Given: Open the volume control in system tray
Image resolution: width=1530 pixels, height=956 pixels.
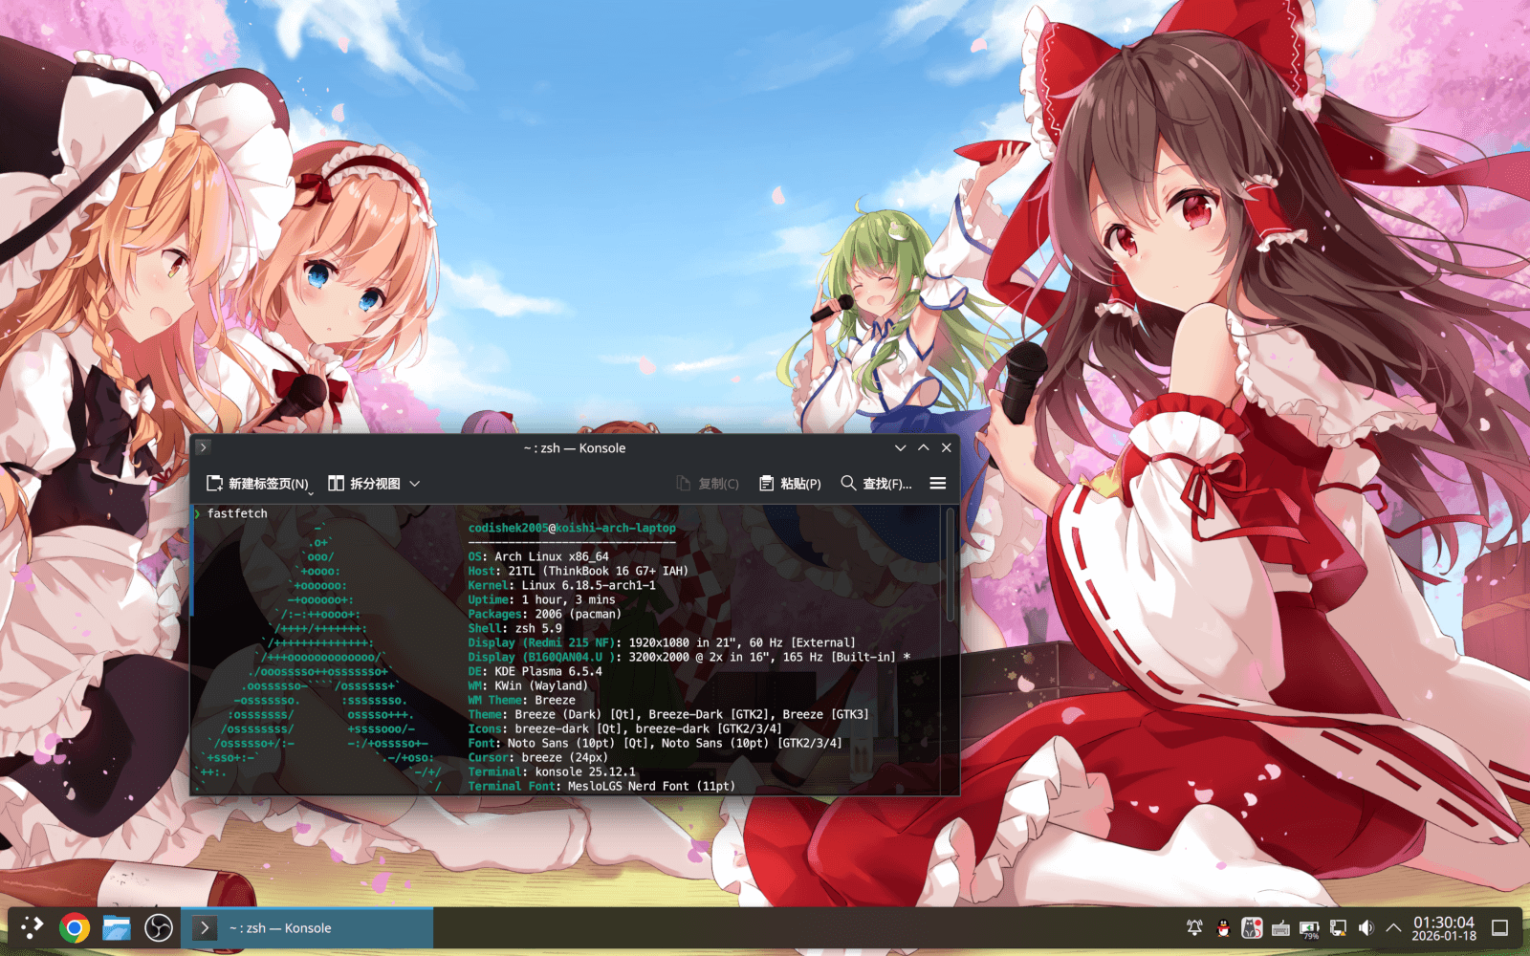Looking at the screenshot, I should 1366,927.
